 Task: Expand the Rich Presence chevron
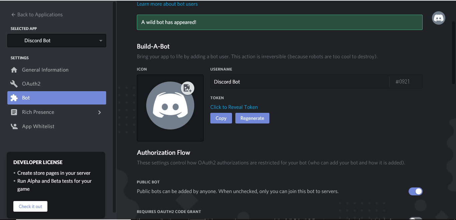point(99,112)
